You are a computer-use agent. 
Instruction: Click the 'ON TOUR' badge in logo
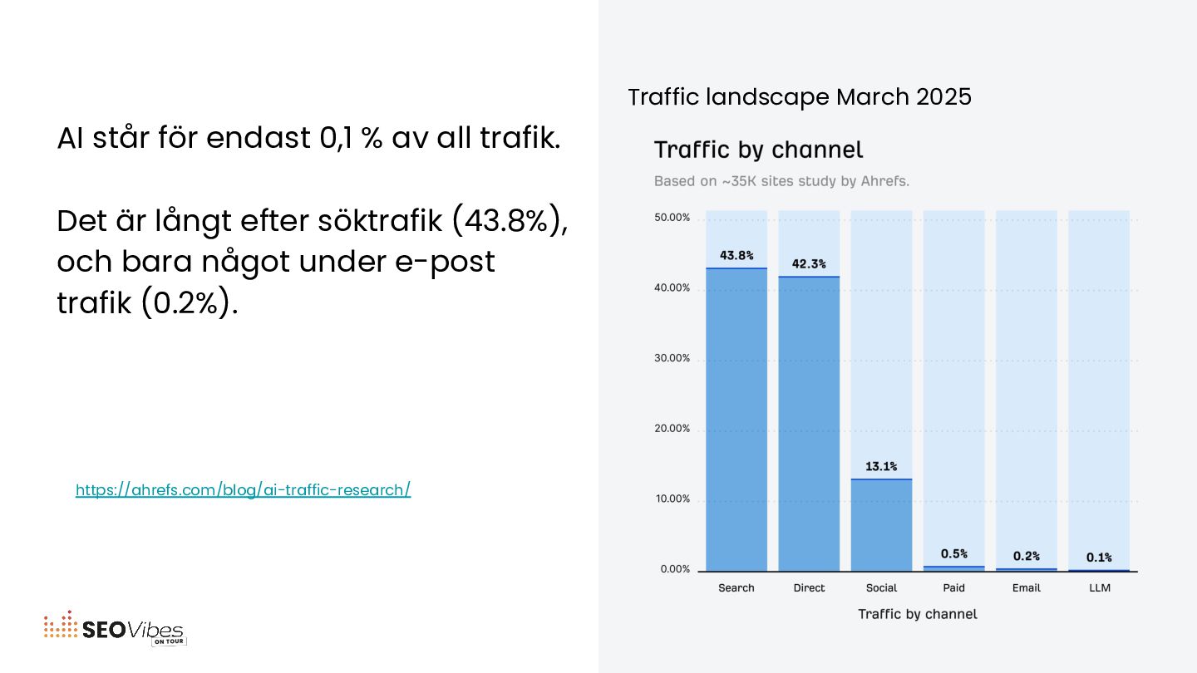point(170,641)
